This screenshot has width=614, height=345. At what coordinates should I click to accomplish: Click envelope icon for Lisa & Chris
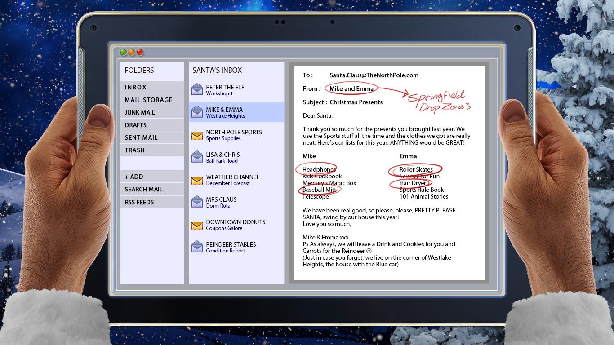197,157
